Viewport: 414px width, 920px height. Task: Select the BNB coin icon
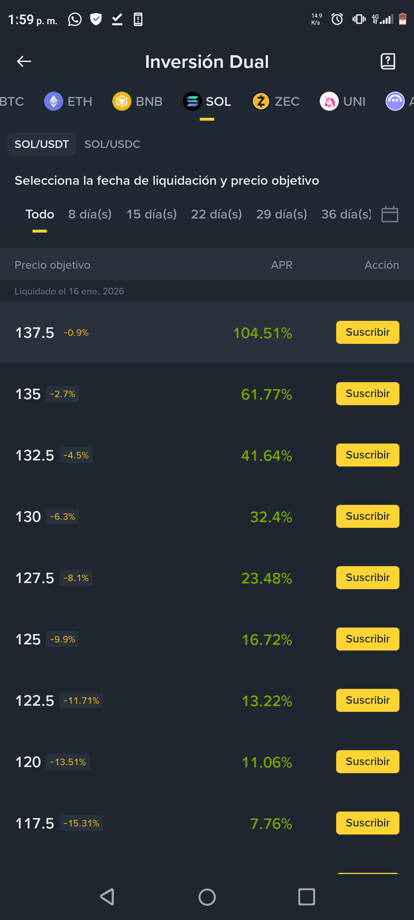pos(122,102)
